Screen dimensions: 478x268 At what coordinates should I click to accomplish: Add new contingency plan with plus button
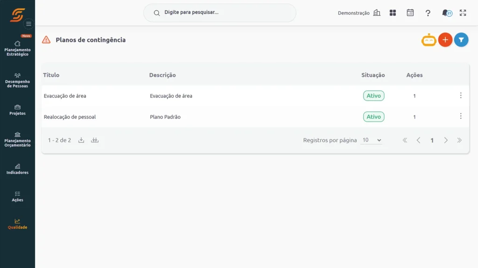point(445,40)
